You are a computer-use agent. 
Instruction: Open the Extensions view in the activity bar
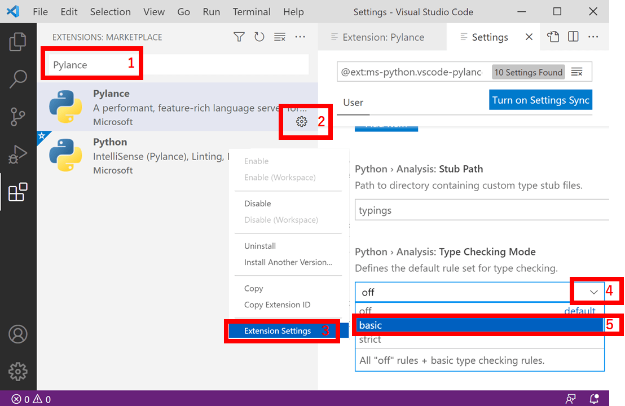pos(18,192)
